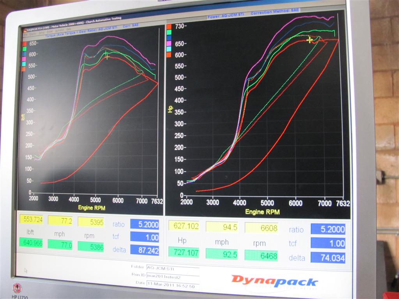Viewport: 399px width, 299px height.
Task: Pick the cyan run swatch in torque legend
Action: tap(24, 64)
